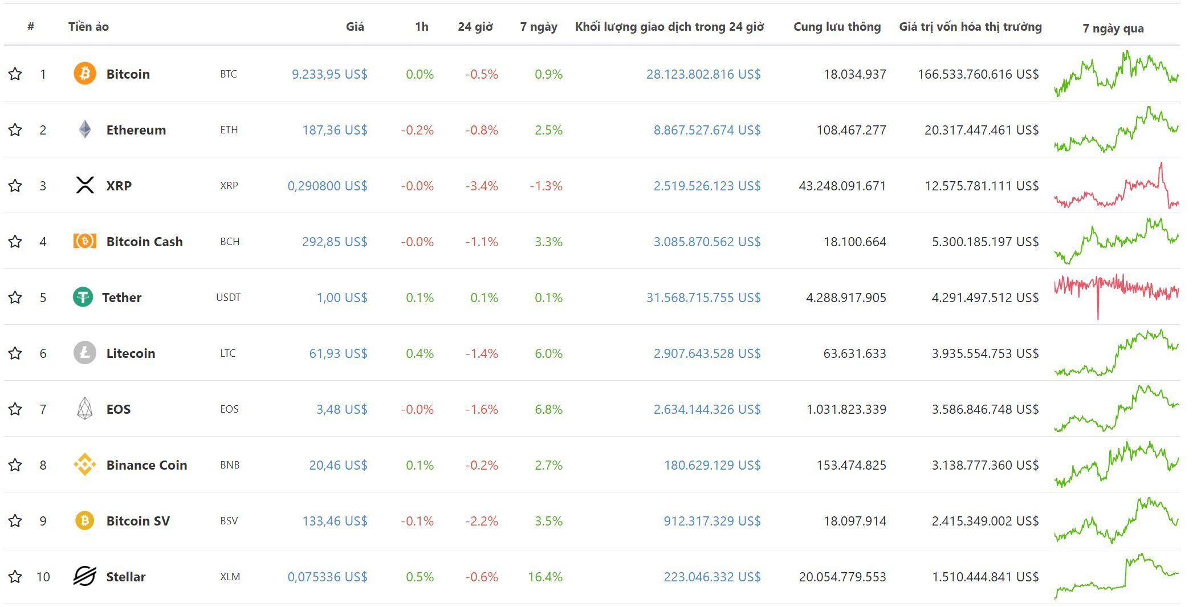Click the Bitcoin SV logo icon
Image resolution: width=1193 pixels, height=607 pixels.
pos(85,520)
